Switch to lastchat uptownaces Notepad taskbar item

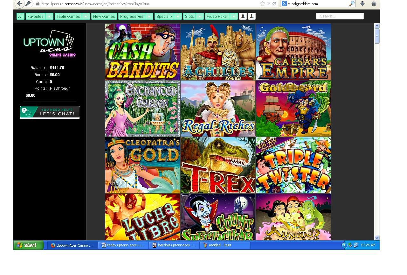pyautogui.click(x=174, y=245)
